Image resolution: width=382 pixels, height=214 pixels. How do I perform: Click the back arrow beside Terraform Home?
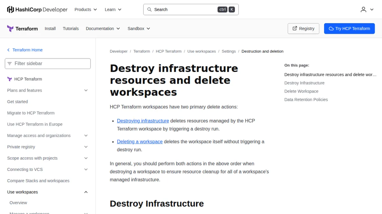tap(9, 50)
